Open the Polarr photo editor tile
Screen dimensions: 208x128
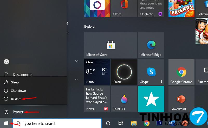(124, 72)
